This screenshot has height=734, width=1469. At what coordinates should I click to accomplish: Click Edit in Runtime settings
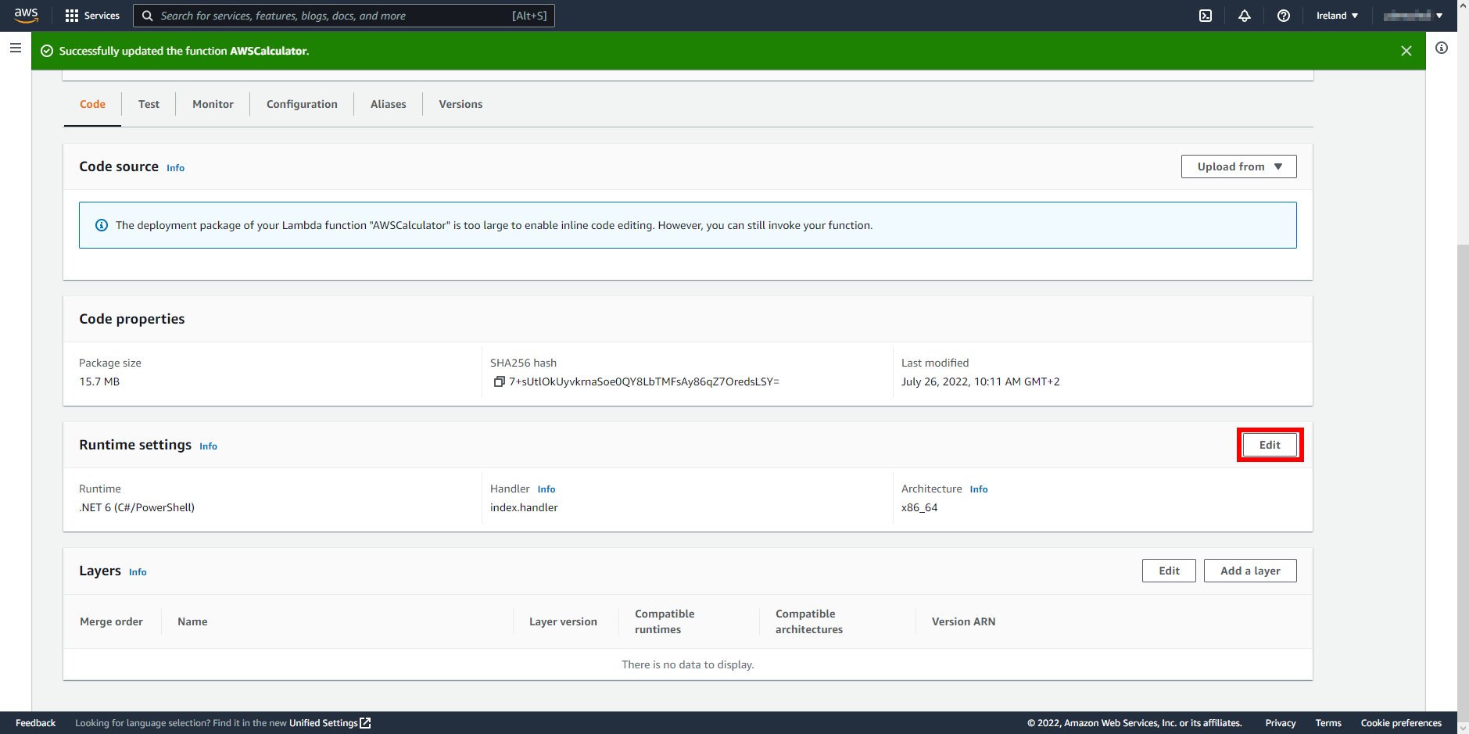tap(1269, 444)
